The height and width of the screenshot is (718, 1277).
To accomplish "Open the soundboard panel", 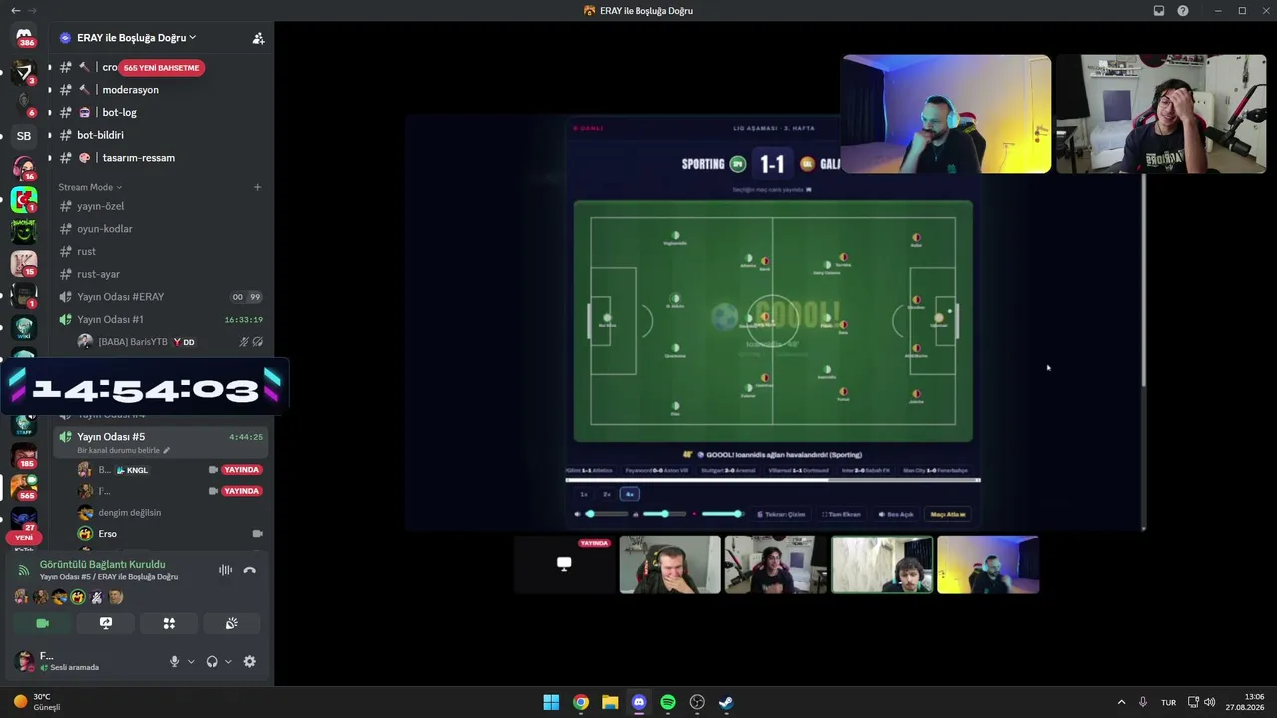I will (x=231, y=623).
